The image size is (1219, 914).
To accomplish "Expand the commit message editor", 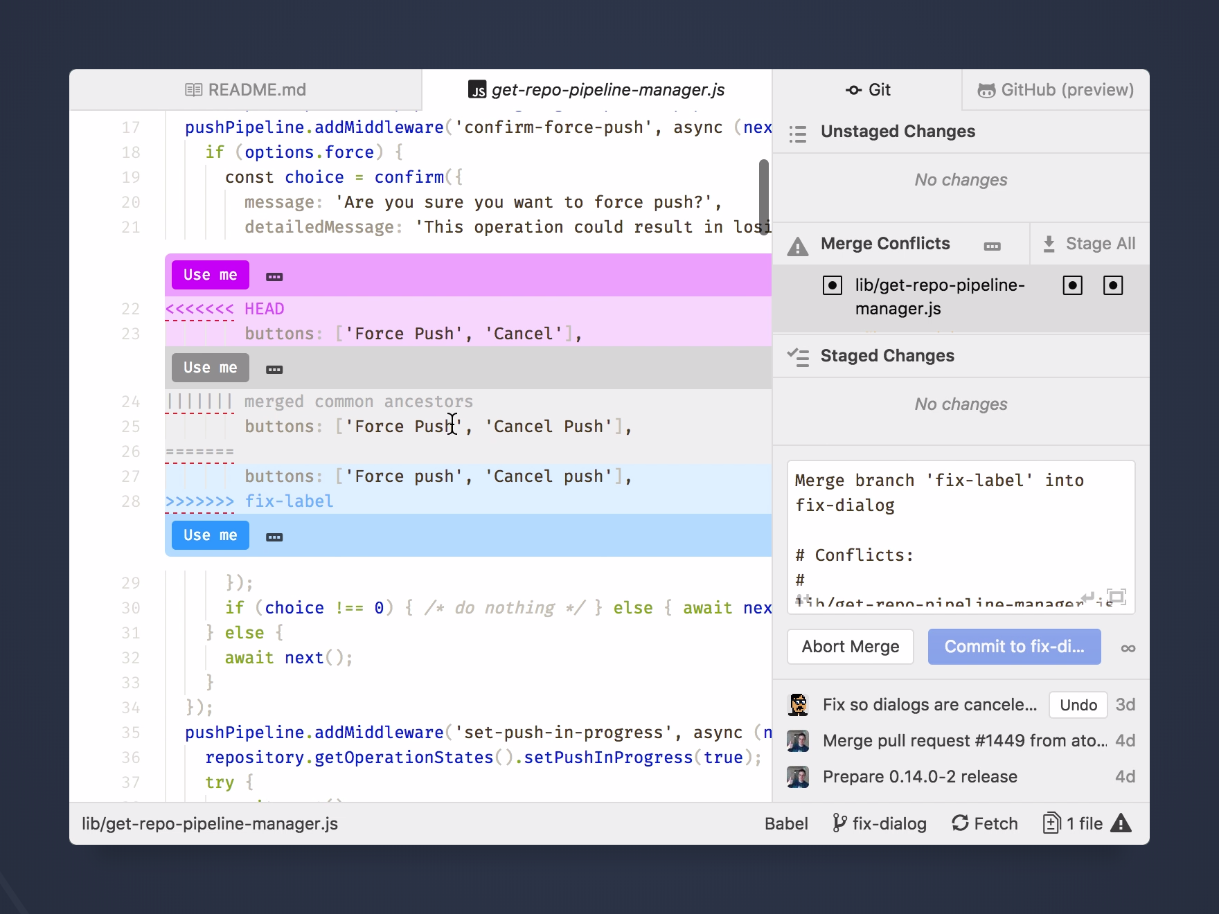I will coord(1116,596).
